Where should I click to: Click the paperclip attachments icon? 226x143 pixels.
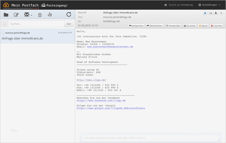(221, 13)
